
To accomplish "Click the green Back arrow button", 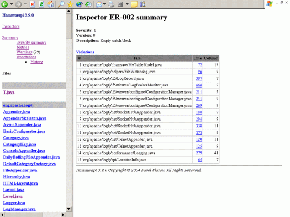I will [x=4, y=4].
